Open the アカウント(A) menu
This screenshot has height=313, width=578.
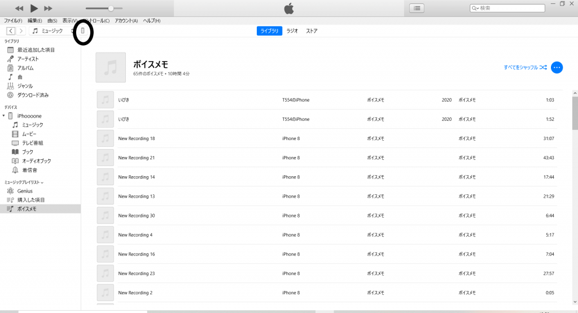pyautogui.click(x=126, y=21)
